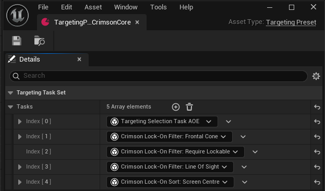Open the Tools menu
Image resolution: width=325 pixels, height=191 pixels.
coord(159,7)
